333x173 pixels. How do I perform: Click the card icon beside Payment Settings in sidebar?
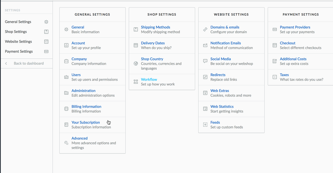46,52
